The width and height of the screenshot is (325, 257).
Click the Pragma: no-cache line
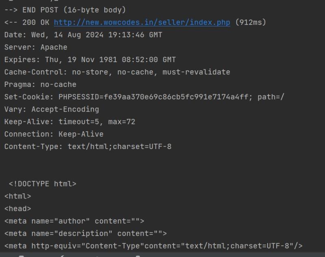click(40, 84)
